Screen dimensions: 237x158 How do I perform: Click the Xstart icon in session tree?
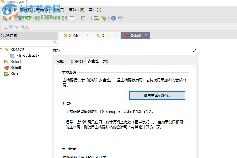pyautogui.click(x=7, y=62)
